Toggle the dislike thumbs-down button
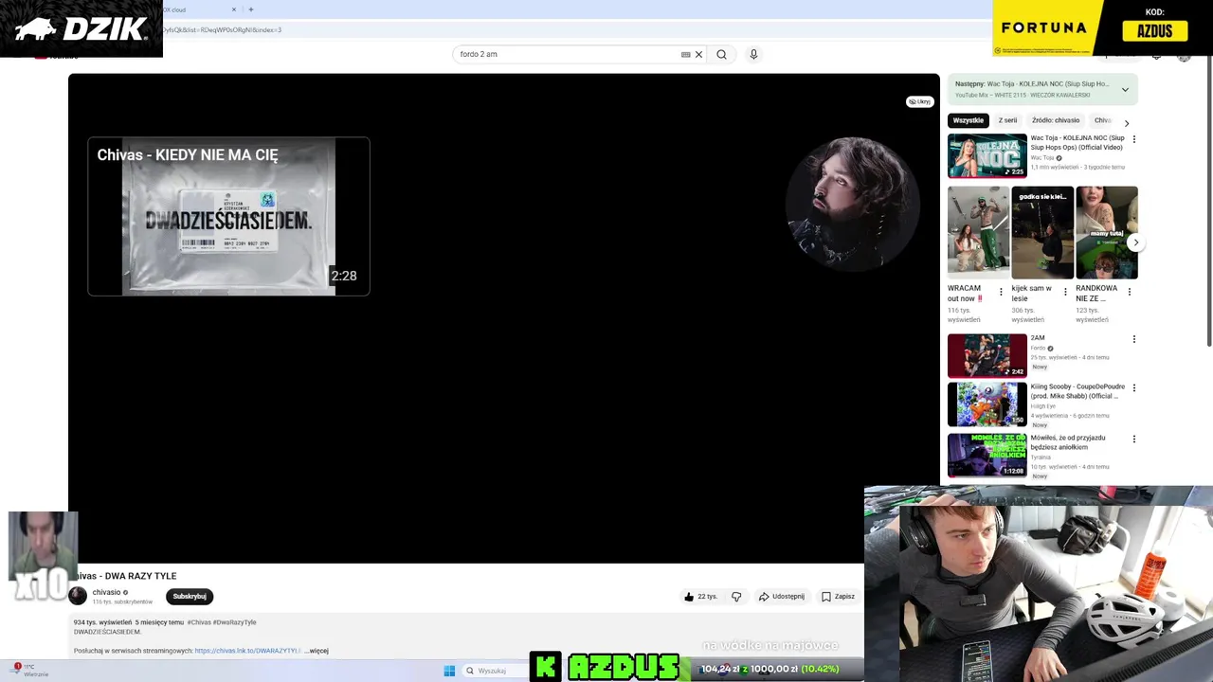 736,597
